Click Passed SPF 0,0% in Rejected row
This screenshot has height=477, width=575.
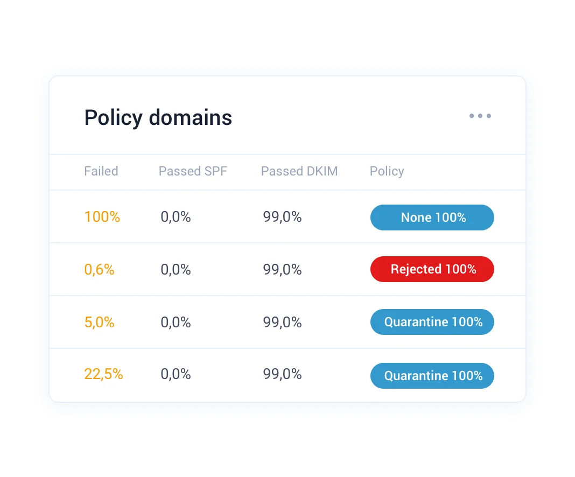click(176, 269)
